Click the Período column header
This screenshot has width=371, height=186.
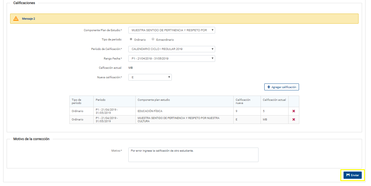click(101, 100)
